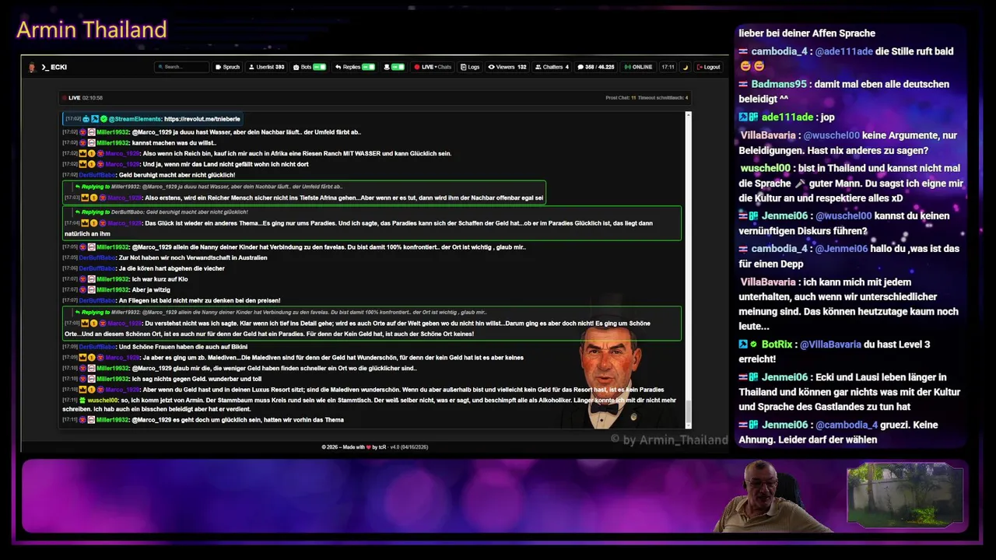
Task: Open the Userlist 393 panel
Action: tap(267, 67)
